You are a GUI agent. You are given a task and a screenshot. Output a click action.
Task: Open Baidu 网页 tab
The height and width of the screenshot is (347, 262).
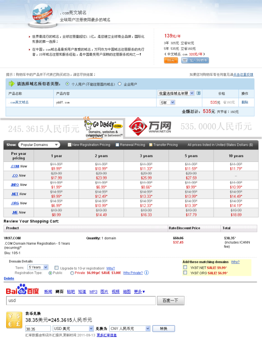click(59, 292)
